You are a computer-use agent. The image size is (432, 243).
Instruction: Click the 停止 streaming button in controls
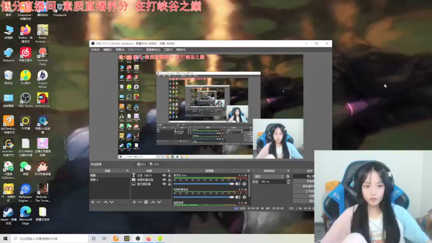point(303,177)
